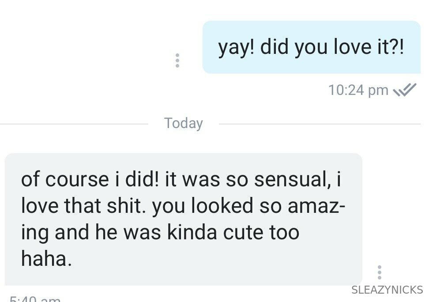Viewport: 429px width, 302px height.
Task: Check the double-tick read receipt icon
Action: pyautogui.click(x=404, y=90)
